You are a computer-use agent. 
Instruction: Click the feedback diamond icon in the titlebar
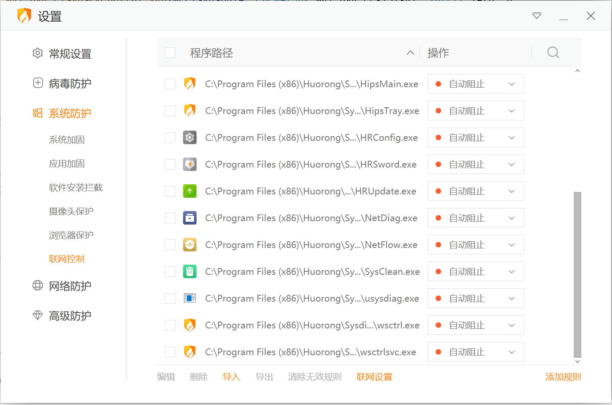pyautogui.click(x=537, y=16)
